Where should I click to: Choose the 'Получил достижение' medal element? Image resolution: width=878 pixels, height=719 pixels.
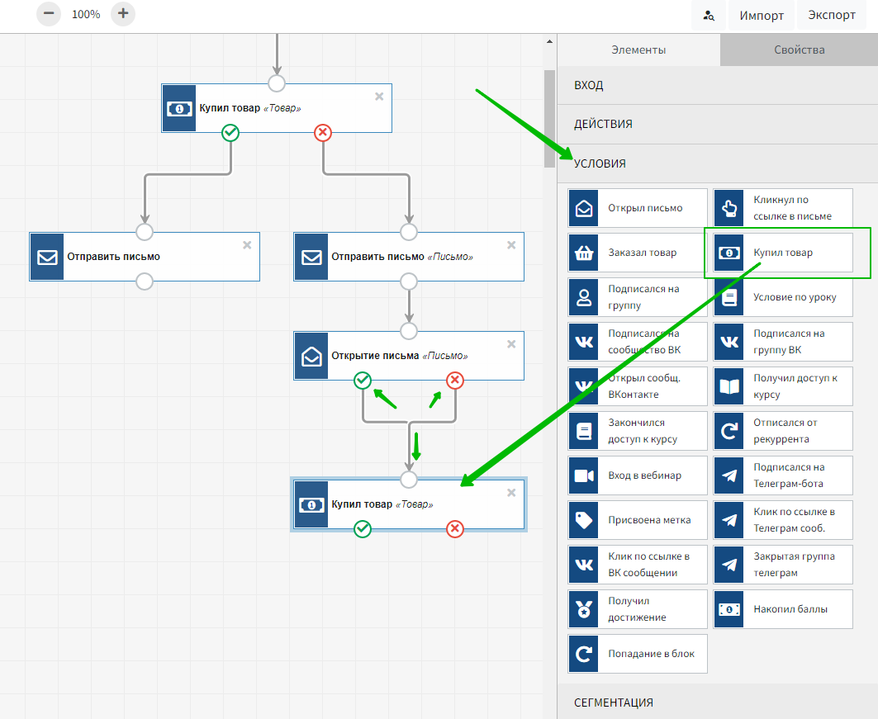tap(637, 609)
